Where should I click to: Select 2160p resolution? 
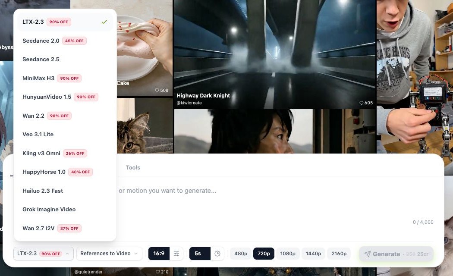coord(339,254)
